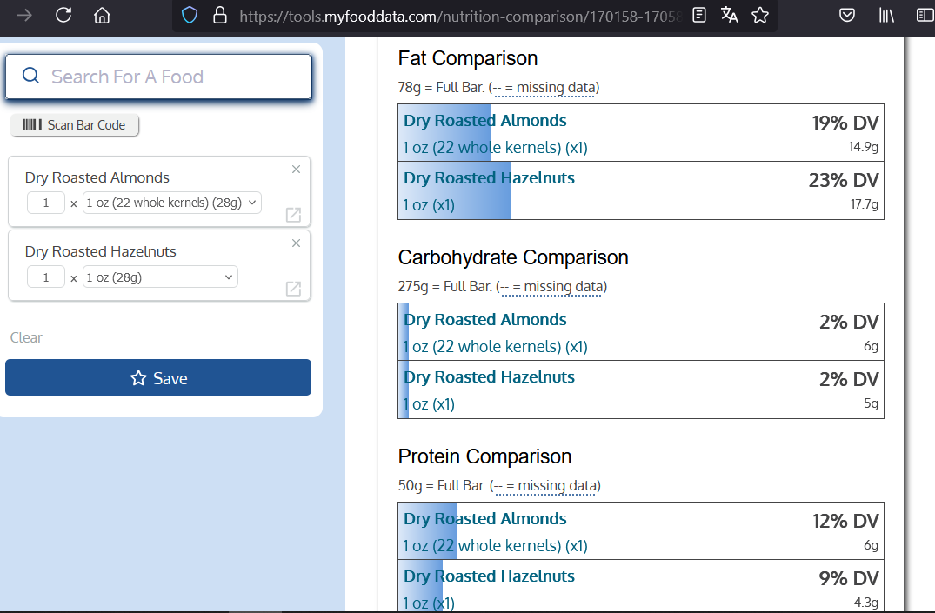Remove Dry Roasted Hazelnuts with its X
The width and height of the screenshot is (935, 613).
tap(296, 243)
